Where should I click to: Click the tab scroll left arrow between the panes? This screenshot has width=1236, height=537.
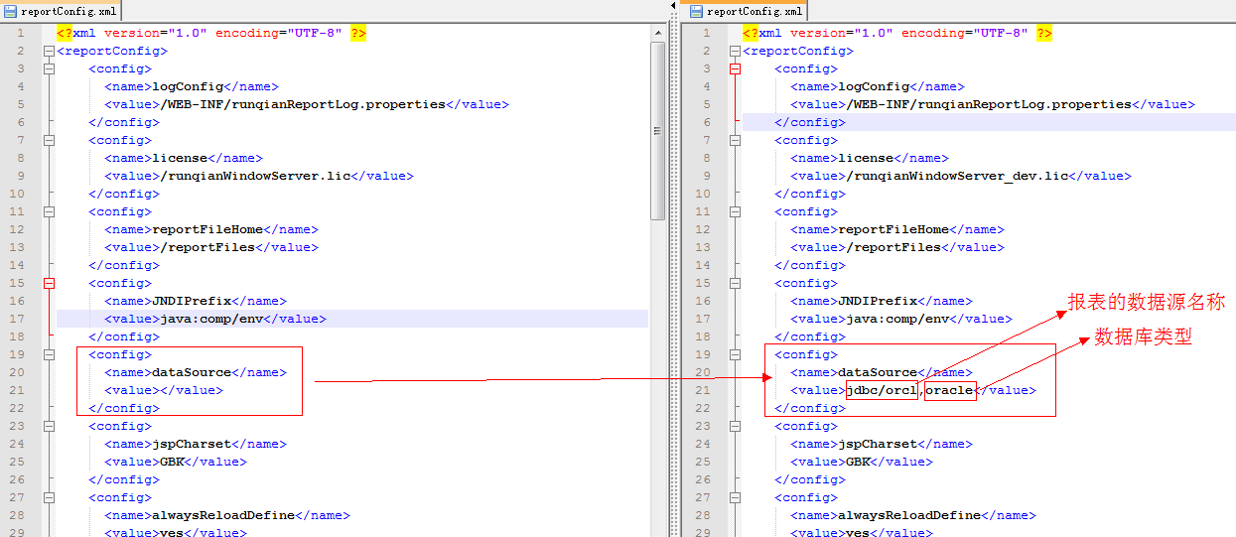(674, 6)
